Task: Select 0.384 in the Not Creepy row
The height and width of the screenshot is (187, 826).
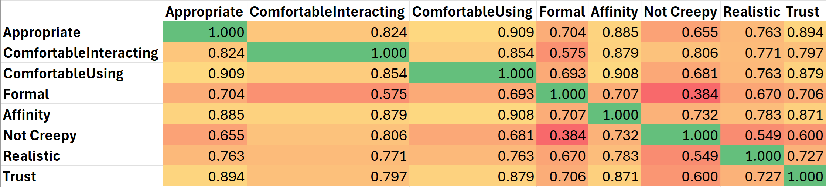Action: [x=567, y=135]
